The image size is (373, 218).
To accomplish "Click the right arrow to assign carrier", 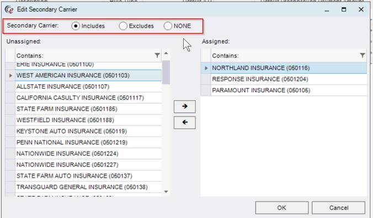I will tap(185, 106).
